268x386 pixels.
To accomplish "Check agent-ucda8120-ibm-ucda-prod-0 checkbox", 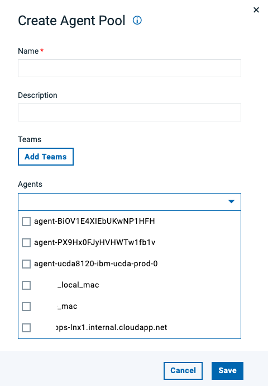I will pyautogui.click(x=26, y=264).
